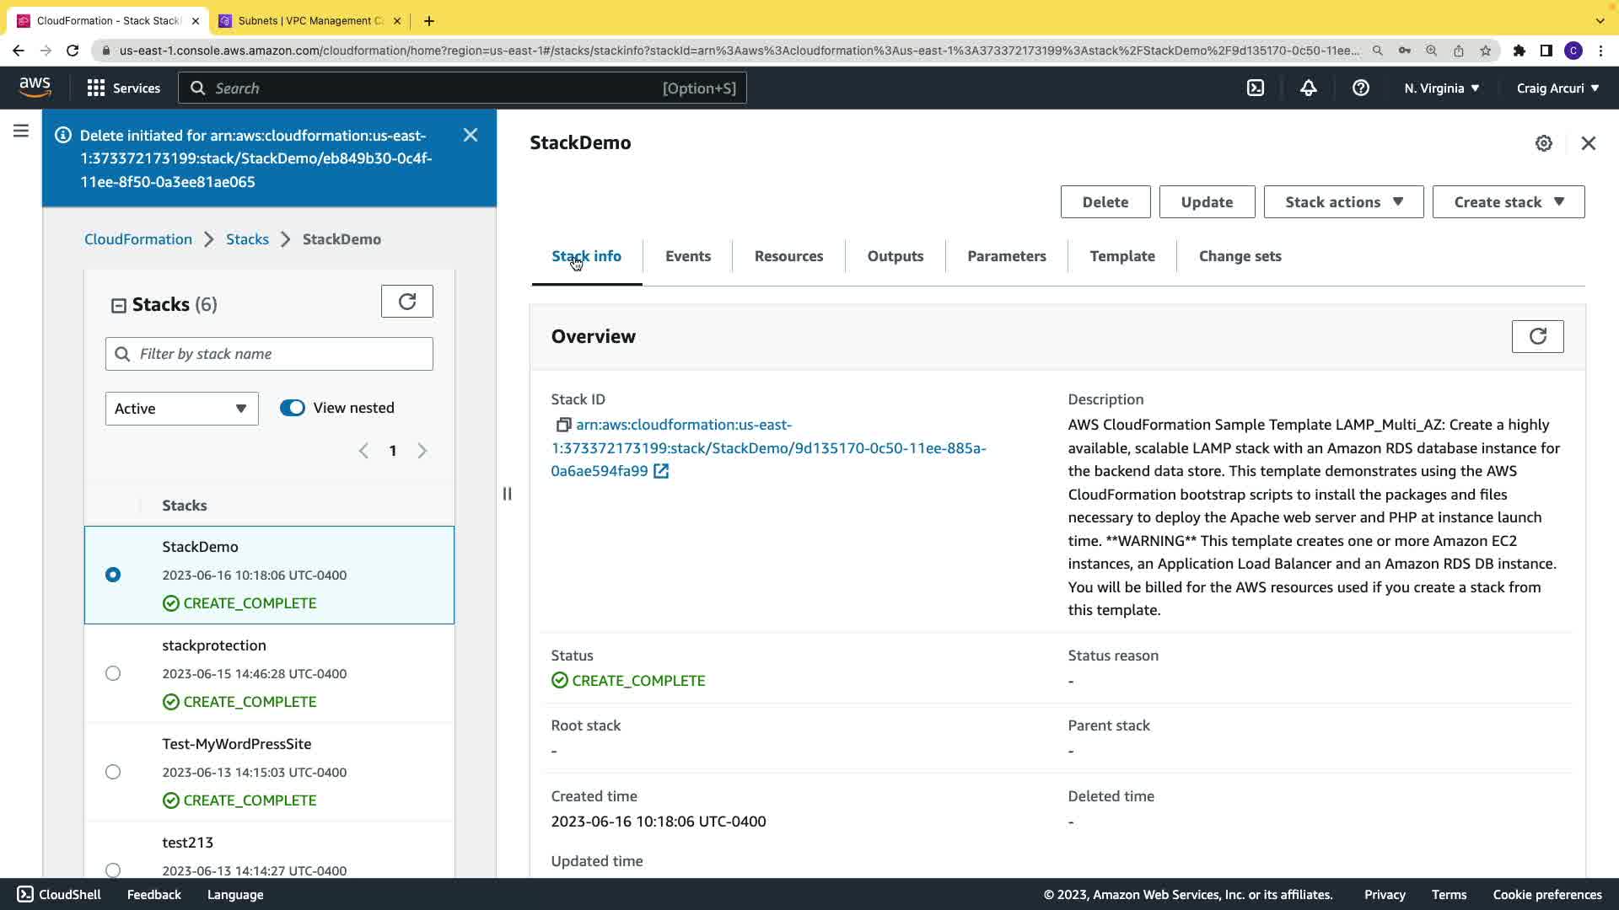Toggle the View nested switch
The image size is (1619, 910).
pyautogui.click(x=293, y=408)
